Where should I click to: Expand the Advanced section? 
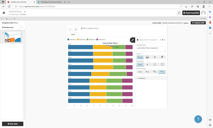coord(142,78)
